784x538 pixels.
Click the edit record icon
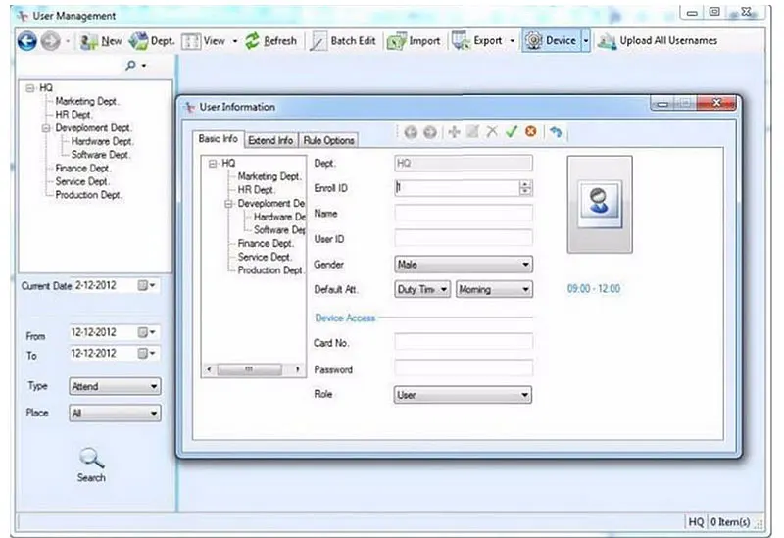[472, 132]
